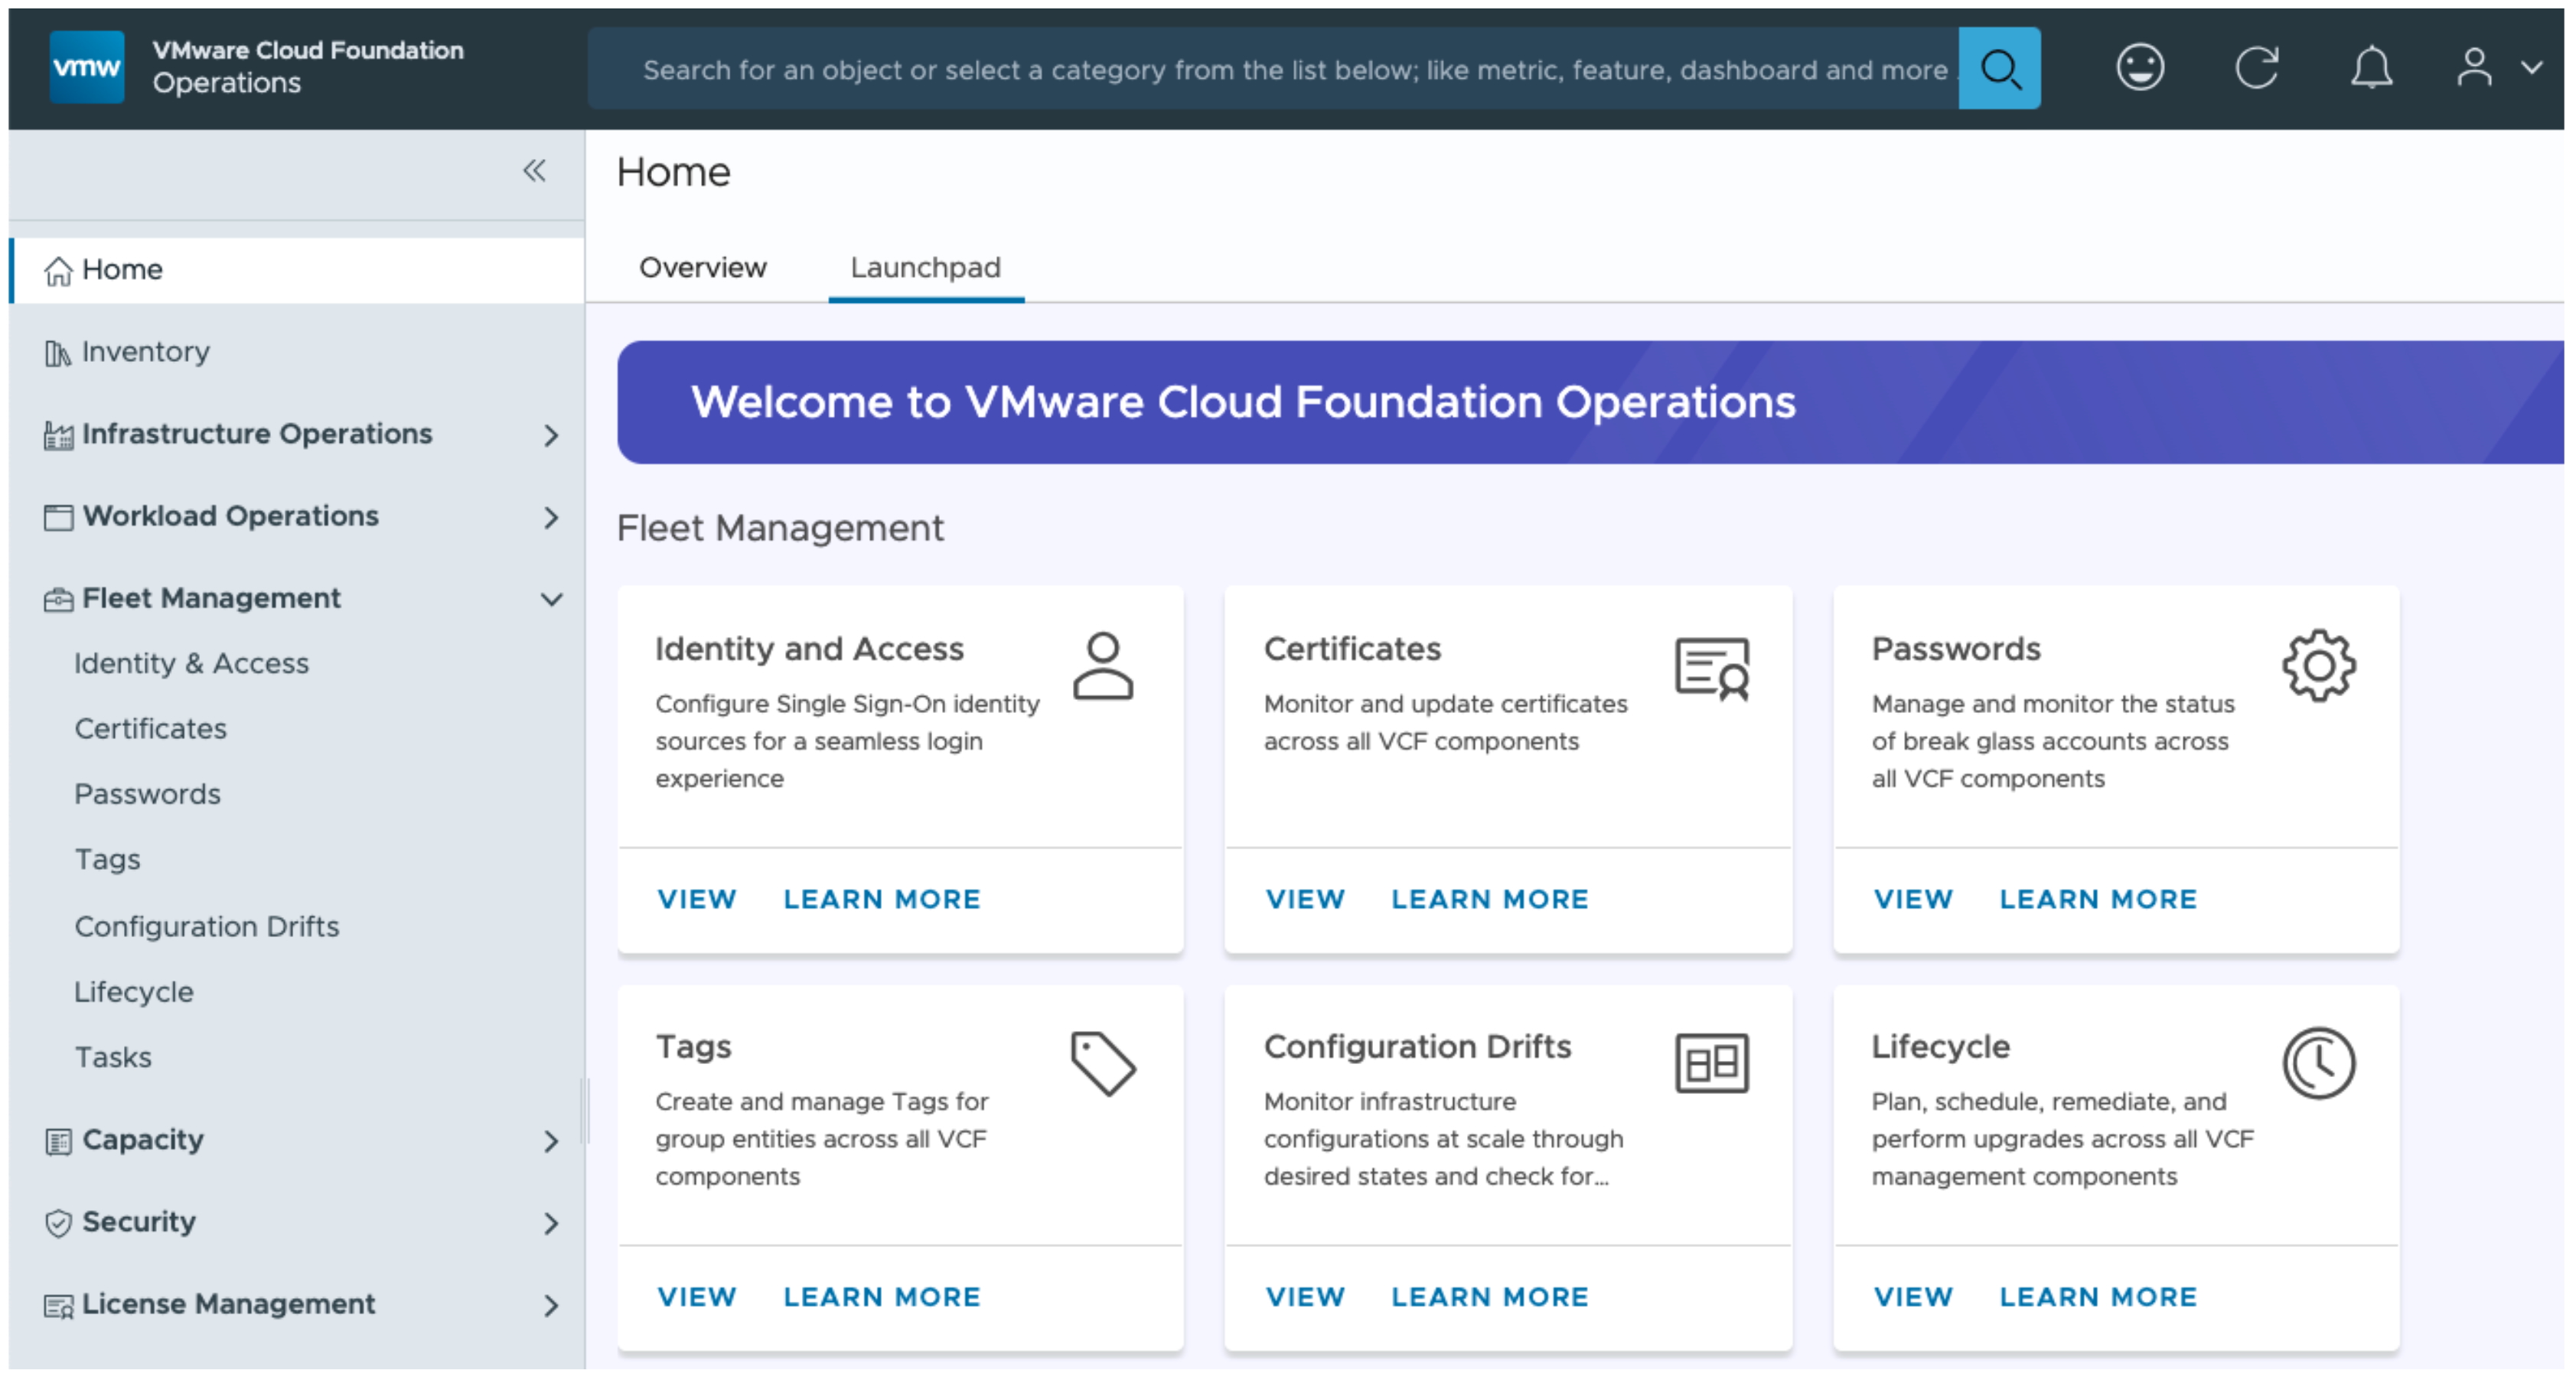Open the notifications bell
This screenshot has height=1380, width=2576.
pyautogui.click(x=2370, y=68)
